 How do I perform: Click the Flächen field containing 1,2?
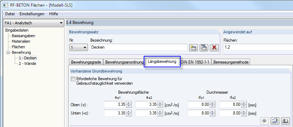click(258, 48)
